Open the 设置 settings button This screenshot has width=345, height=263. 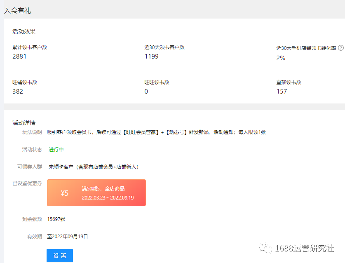click(59, 256)
